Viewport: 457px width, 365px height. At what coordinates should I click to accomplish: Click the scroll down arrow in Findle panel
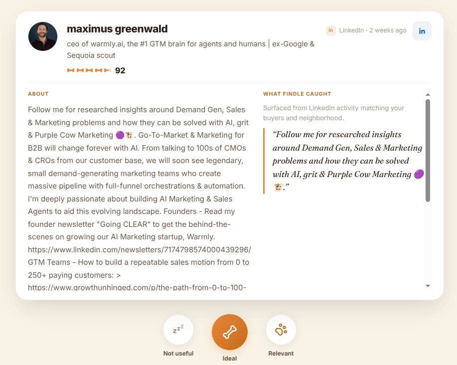click(428, 286)
